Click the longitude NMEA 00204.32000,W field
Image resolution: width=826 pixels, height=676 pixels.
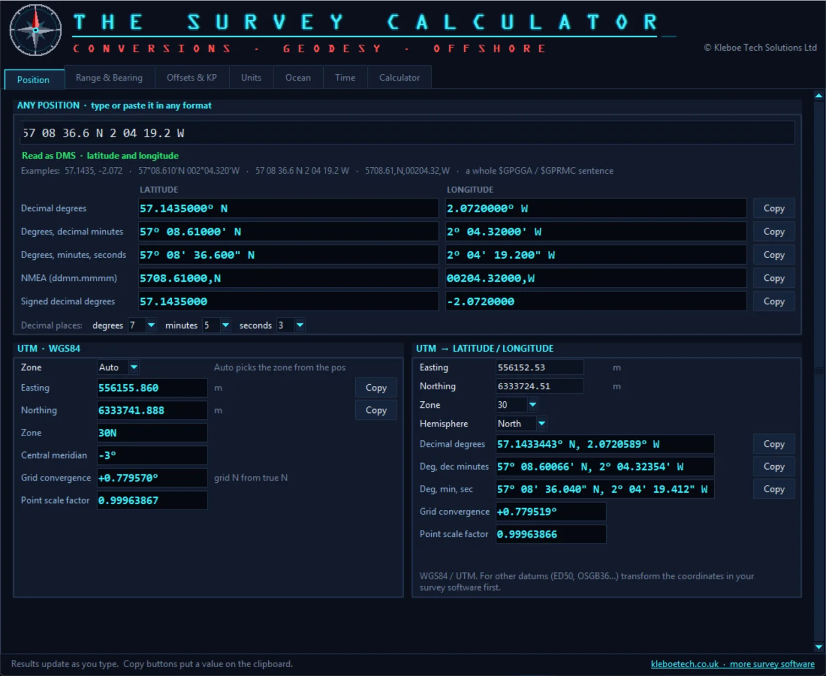(x=596, y=279)
